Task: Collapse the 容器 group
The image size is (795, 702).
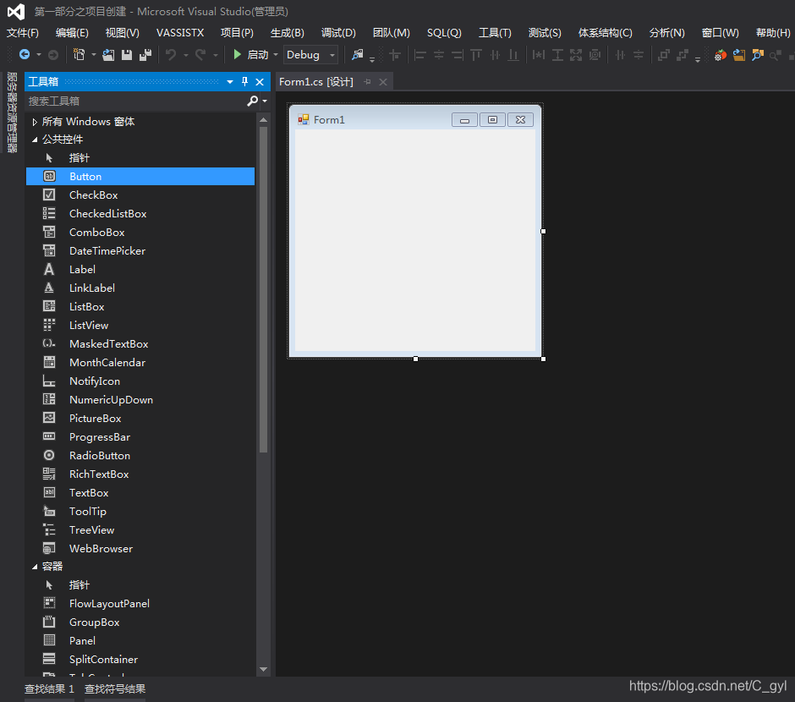Action: point(35,567)
